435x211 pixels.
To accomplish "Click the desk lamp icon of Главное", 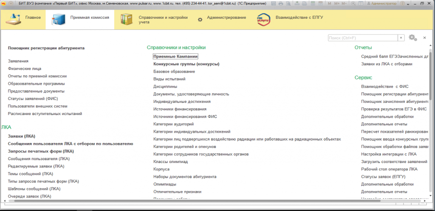I will [12, 19].
